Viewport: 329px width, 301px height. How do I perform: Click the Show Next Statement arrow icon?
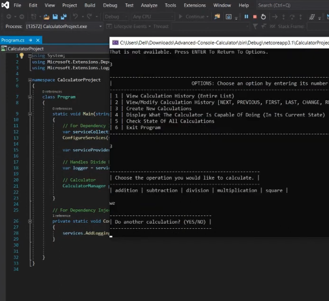[x=275, y=17]
